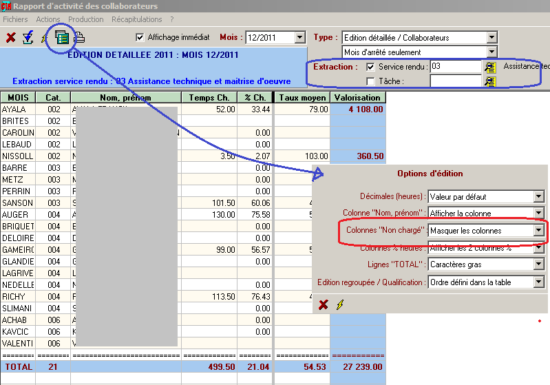Viewport: 550px width, 385px height.
Task: Click valorisation value 4 108.00
Action: click(x=366, y=109)
